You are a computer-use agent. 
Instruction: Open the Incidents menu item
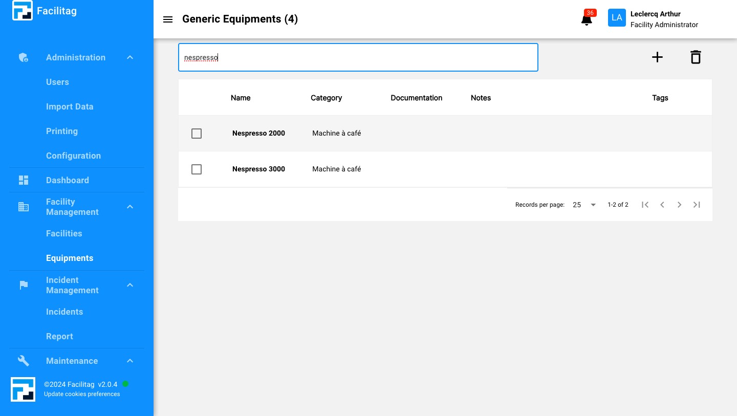click(64, 312)
